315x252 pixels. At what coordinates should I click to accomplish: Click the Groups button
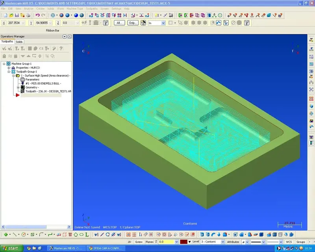click(x=301, y=242)
